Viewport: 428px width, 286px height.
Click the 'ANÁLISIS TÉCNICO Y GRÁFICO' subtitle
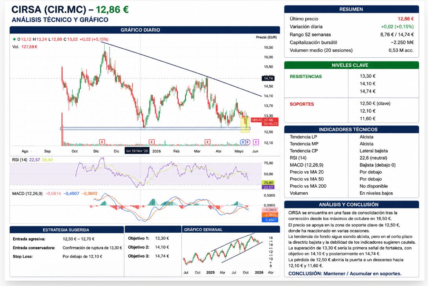click(x=60, y=20)
